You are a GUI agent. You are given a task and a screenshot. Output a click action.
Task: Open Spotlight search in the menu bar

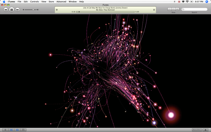[x=207, y=2]
